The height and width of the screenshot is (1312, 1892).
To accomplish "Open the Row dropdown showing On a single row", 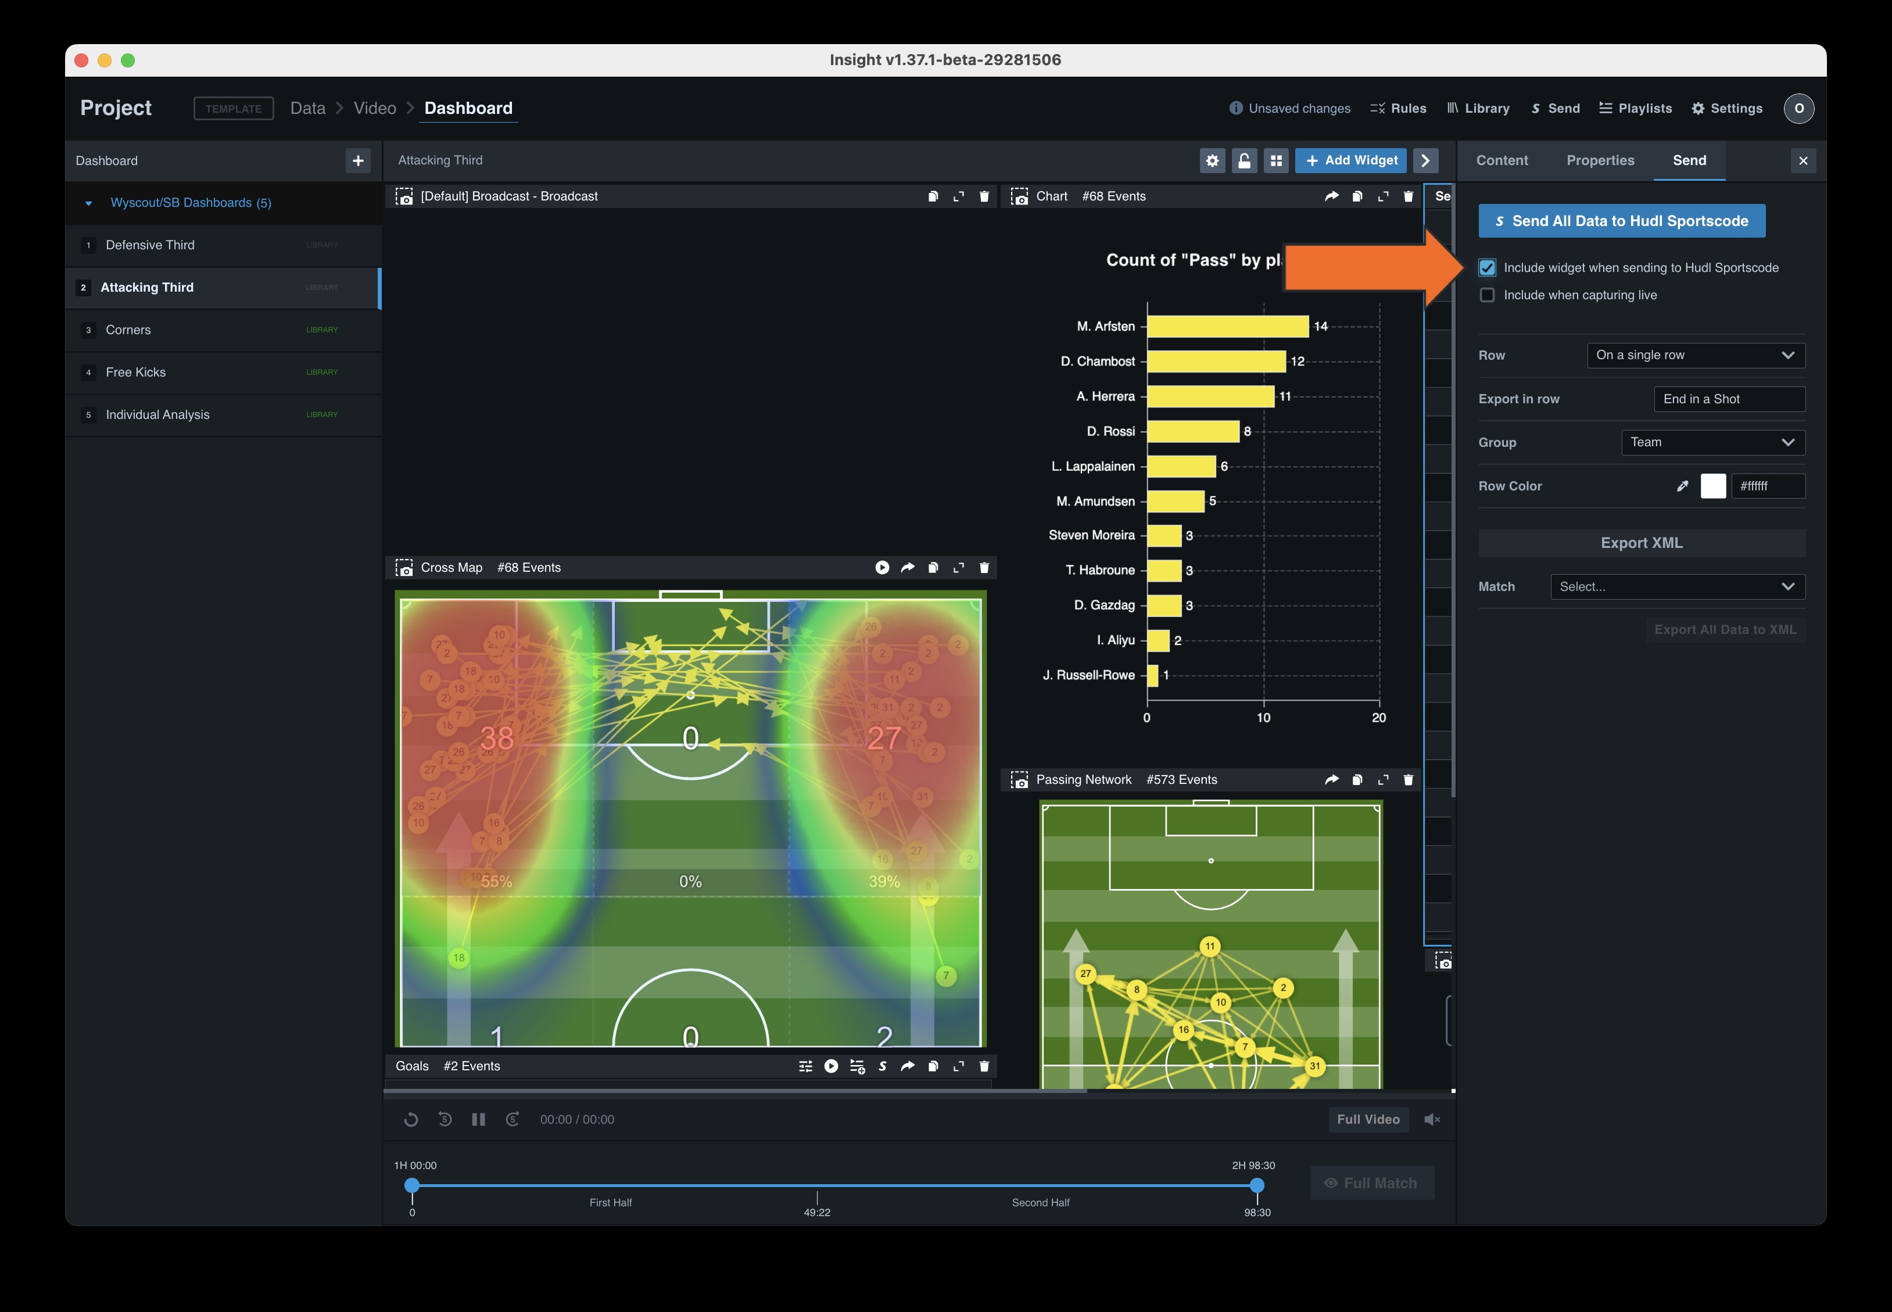I will click(x=1696, y=355).
